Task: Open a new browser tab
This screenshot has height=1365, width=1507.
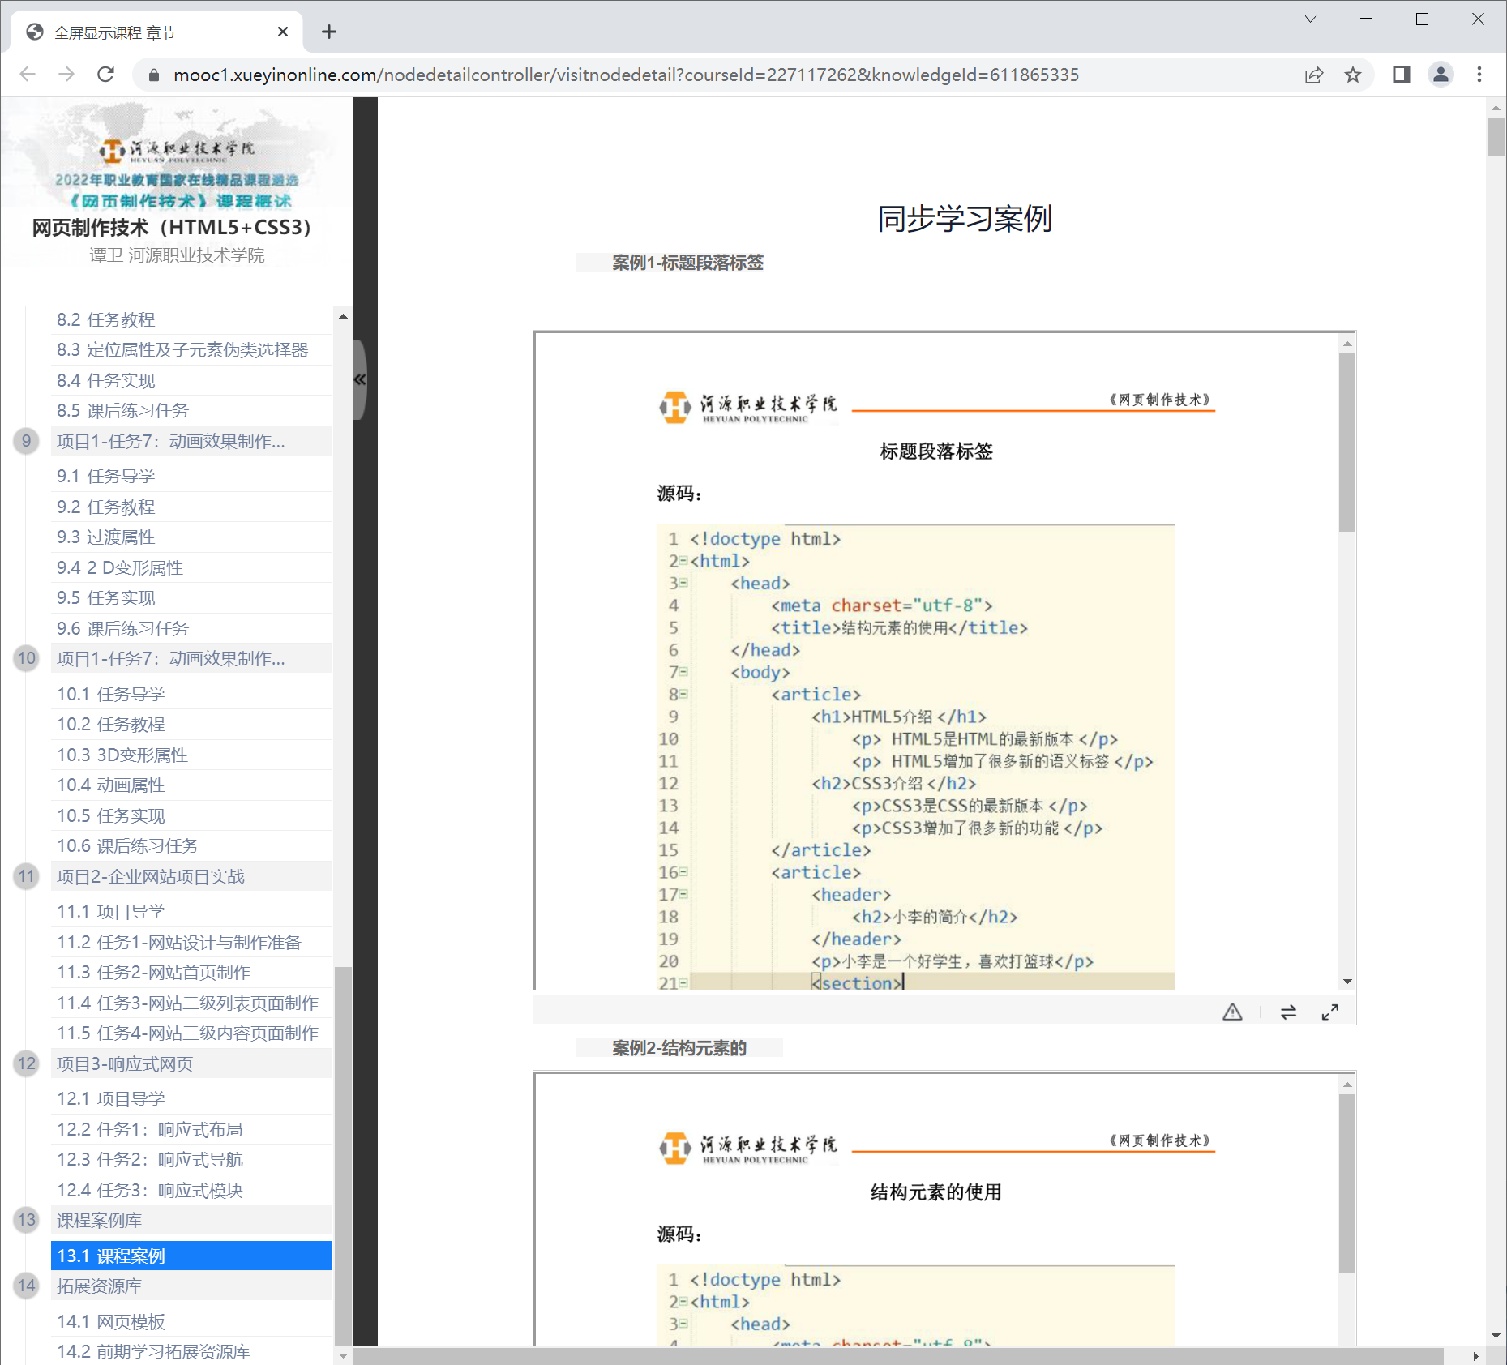Action: [328, 32]
